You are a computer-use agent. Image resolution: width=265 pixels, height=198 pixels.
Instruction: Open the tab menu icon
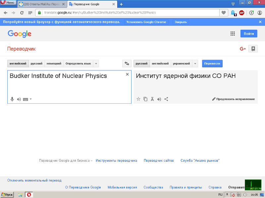[233, 4]
